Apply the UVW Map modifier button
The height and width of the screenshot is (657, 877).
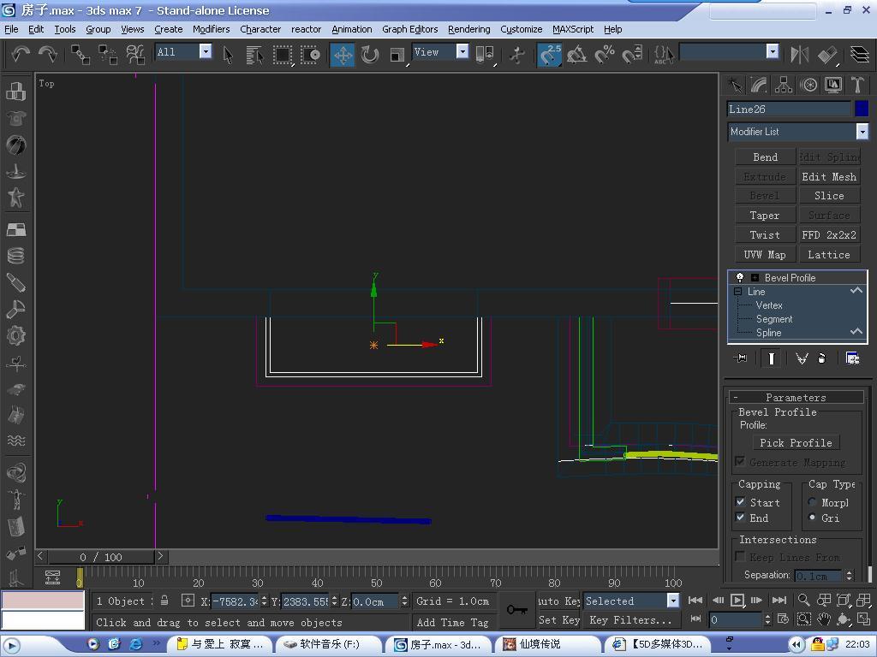(x=765, y=255)
